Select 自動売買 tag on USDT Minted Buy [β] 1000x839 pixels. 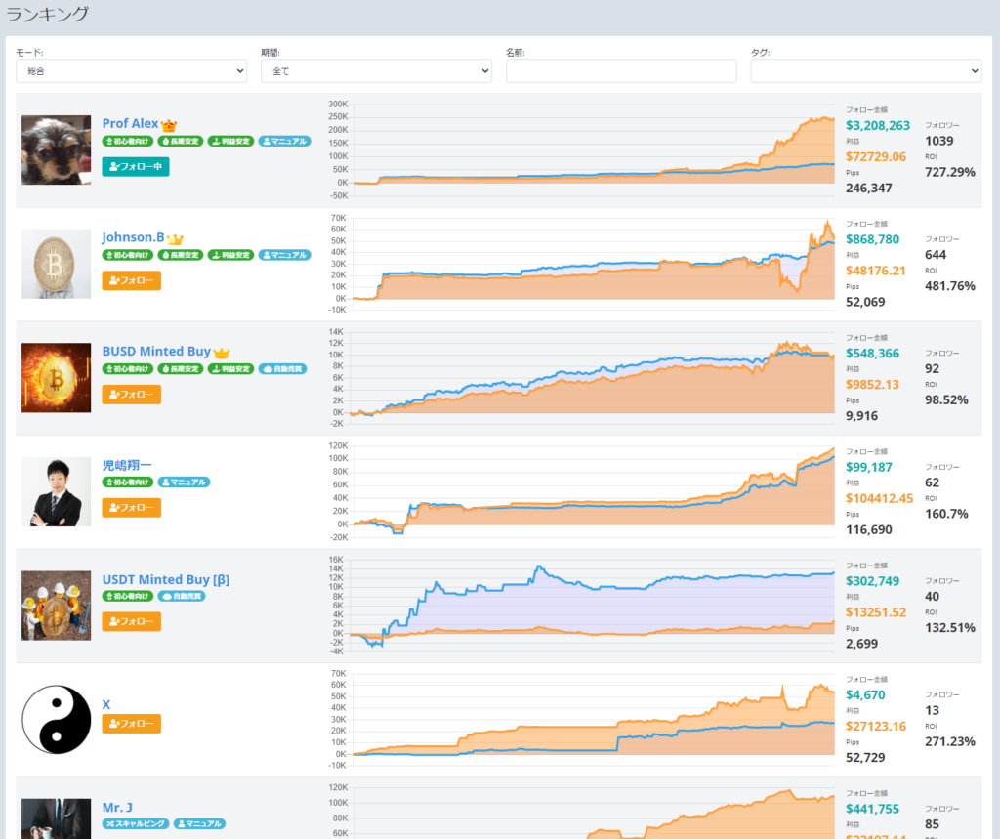click(181, 596)
